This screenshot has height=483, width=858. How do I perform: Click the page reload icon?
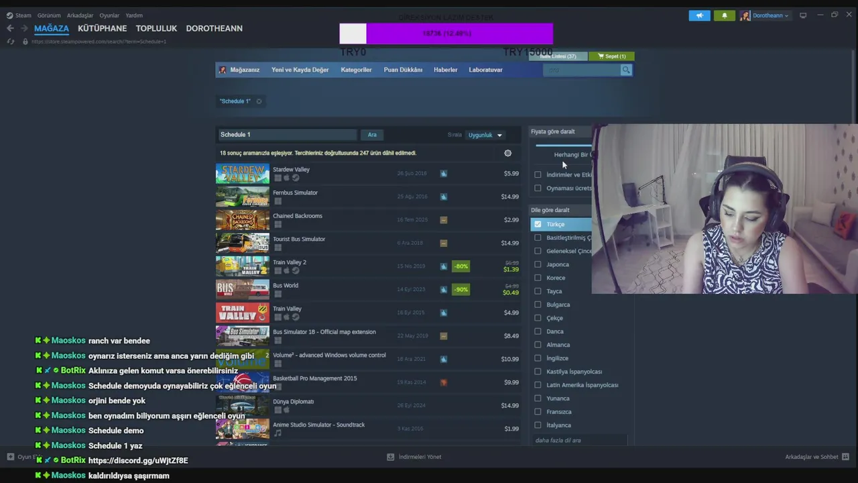[x=10, y=42]
